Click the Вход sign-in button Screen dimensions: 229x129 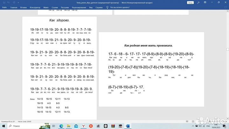pos(191,2)
